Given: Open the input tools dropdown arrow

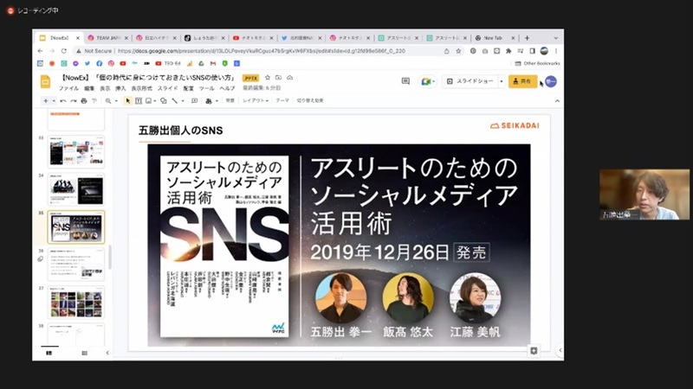Looking at the screenshot, I should click(x=217, y=101).
